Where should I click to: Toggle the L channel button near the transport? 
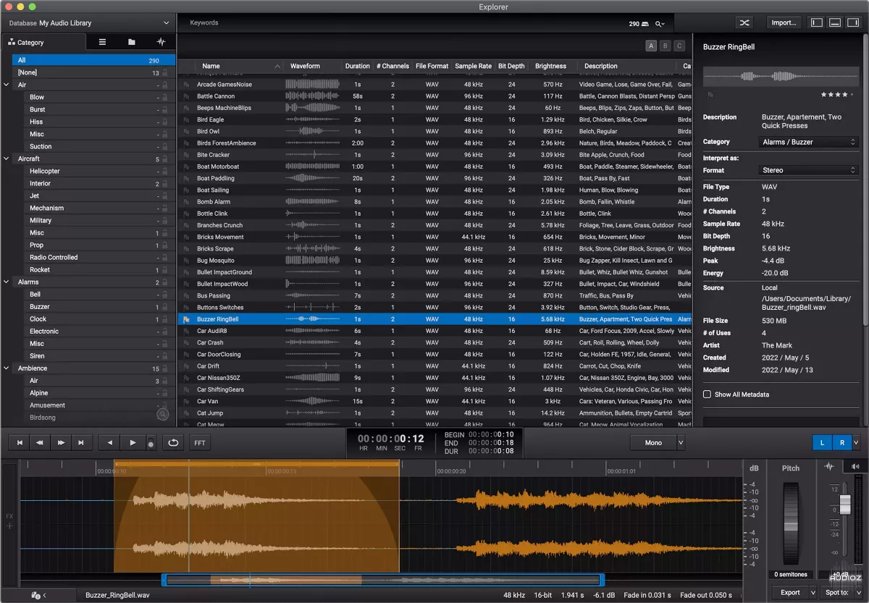(x=823, y=442)
